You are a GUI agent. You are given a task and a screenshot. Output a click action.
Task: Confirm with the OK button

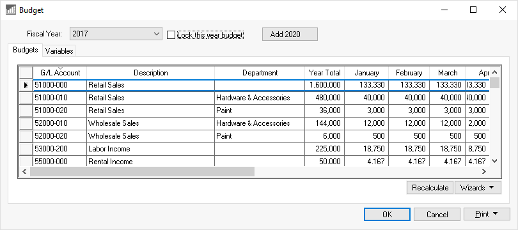[387, 214]
